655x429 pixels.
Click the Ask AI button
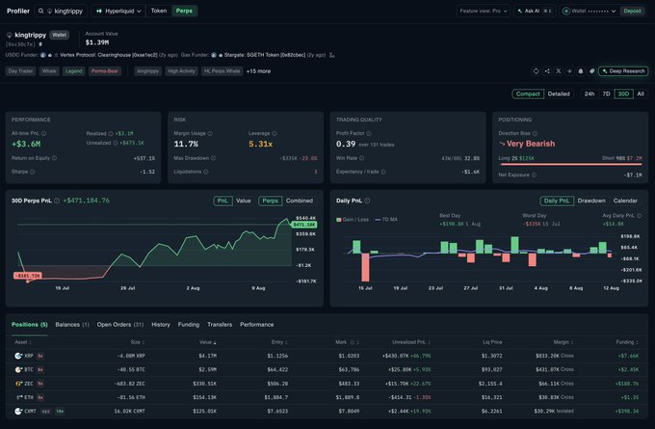click(x=535, y=11)
